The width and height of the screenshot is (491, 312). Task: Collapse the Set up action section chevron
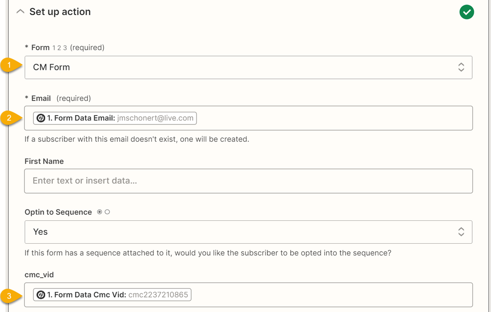[20, 12]
